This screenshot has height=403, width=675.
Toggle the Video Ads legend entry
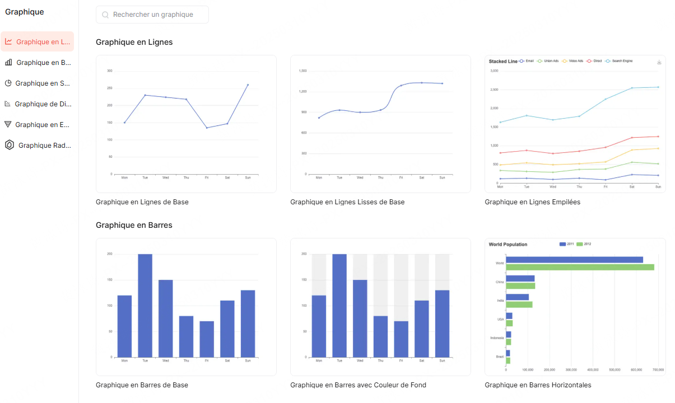[x=572, y=61]
